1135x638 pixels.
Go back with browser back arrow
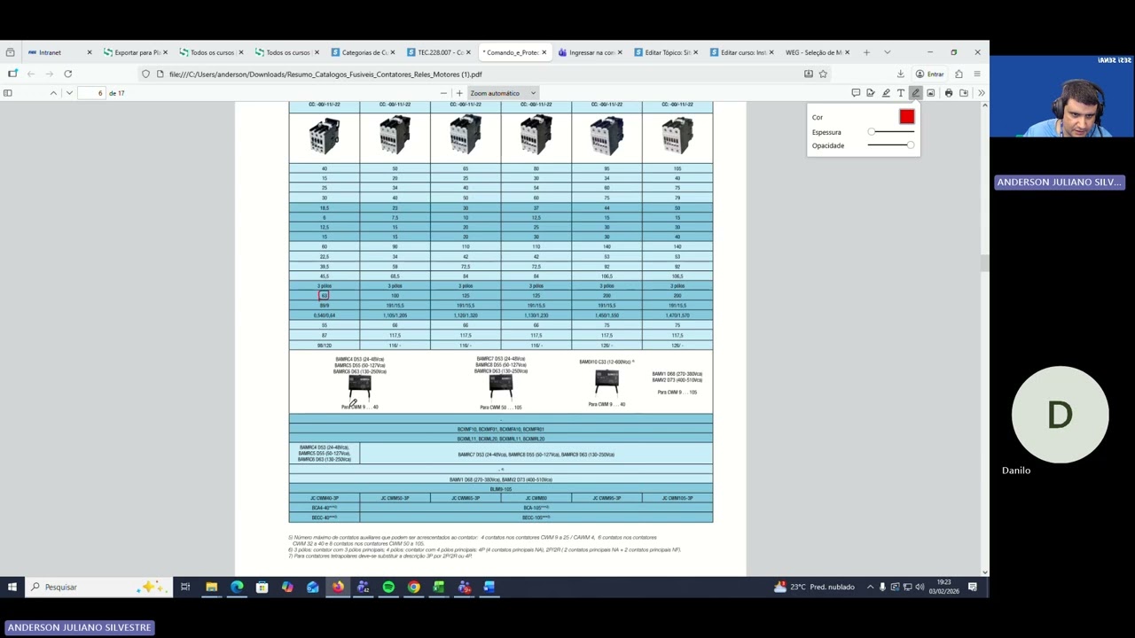(30, 74)
